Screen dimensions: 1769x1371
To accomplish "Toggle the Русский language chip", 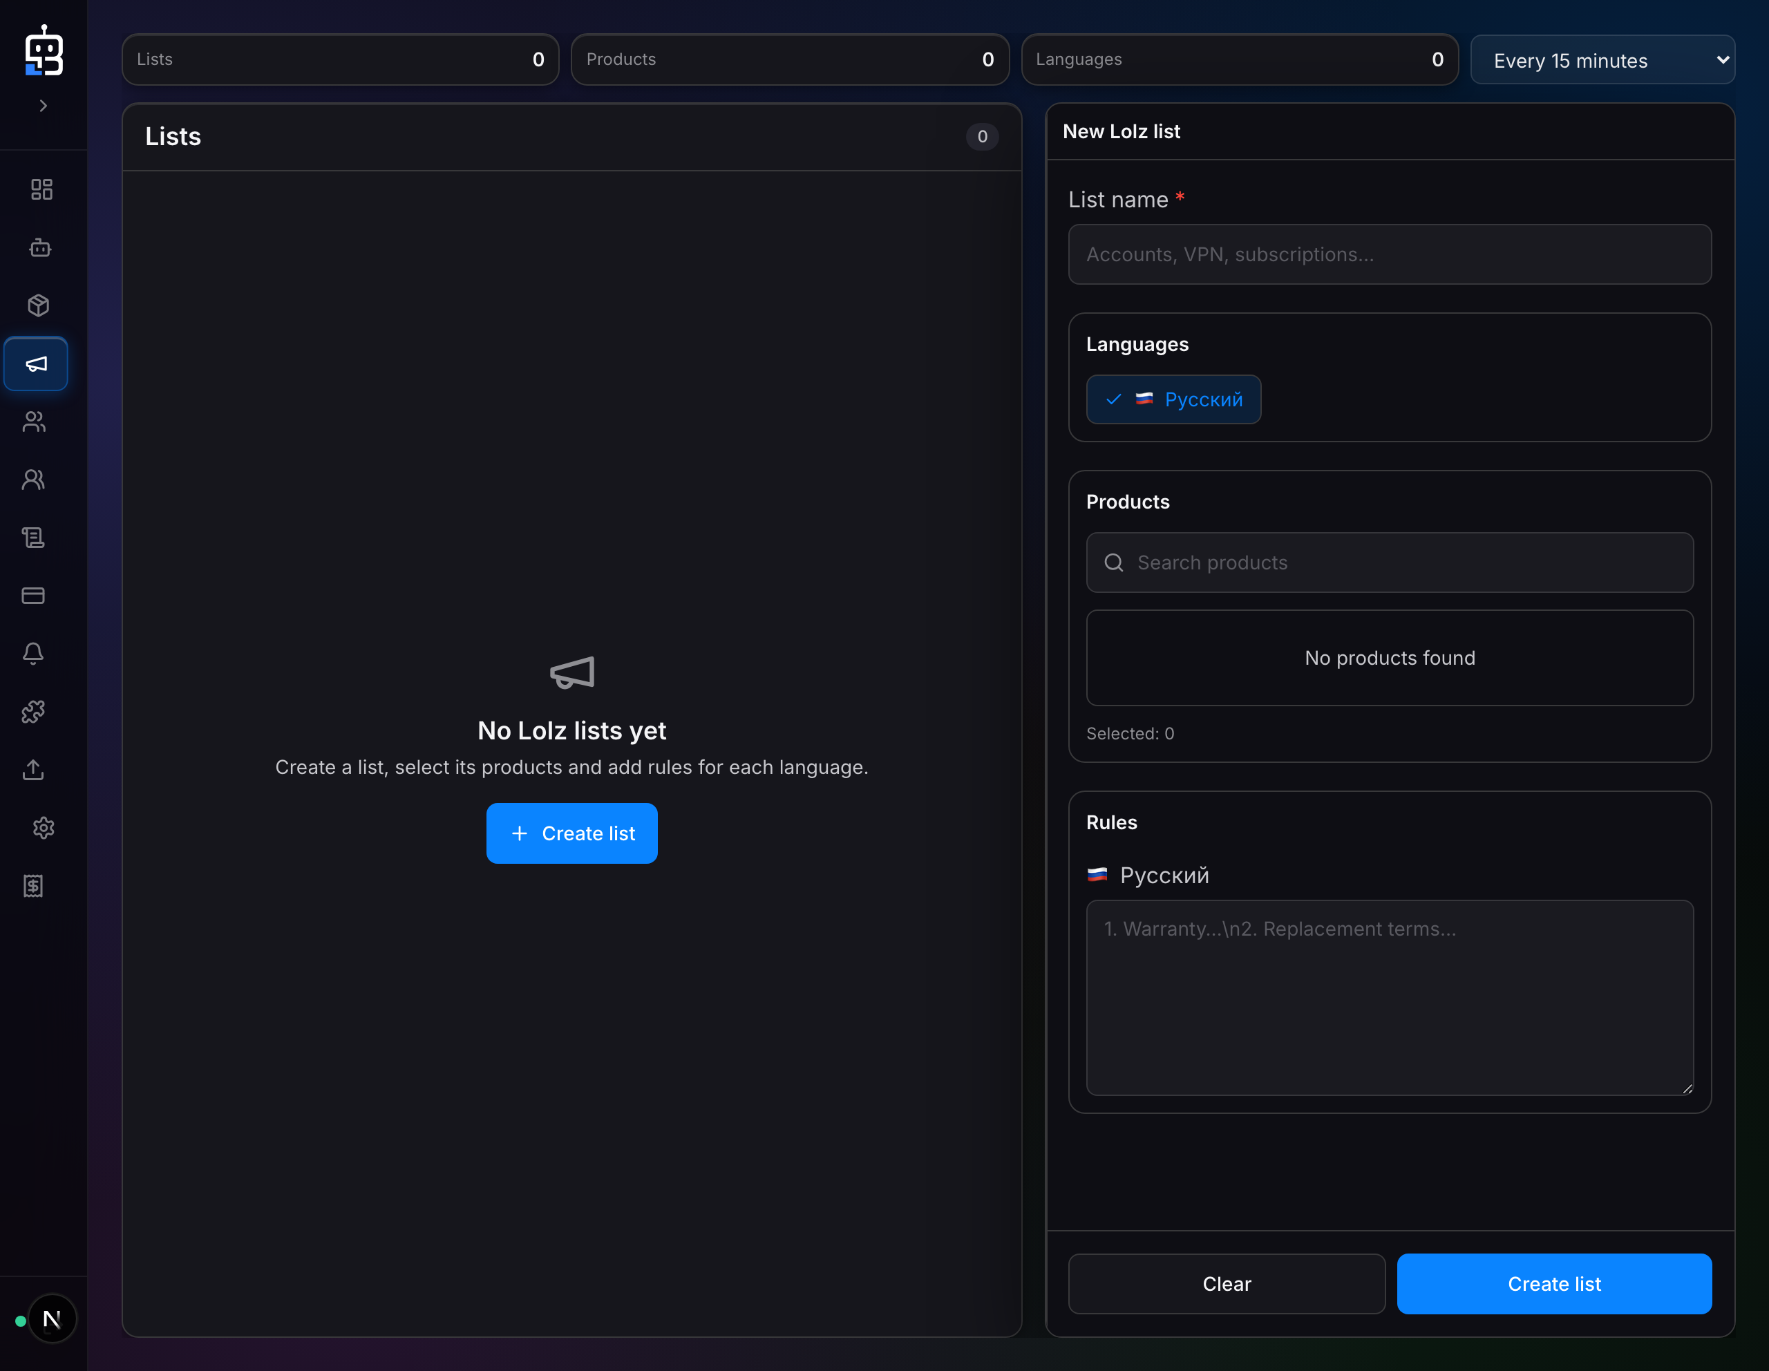I will [1173, 399].
